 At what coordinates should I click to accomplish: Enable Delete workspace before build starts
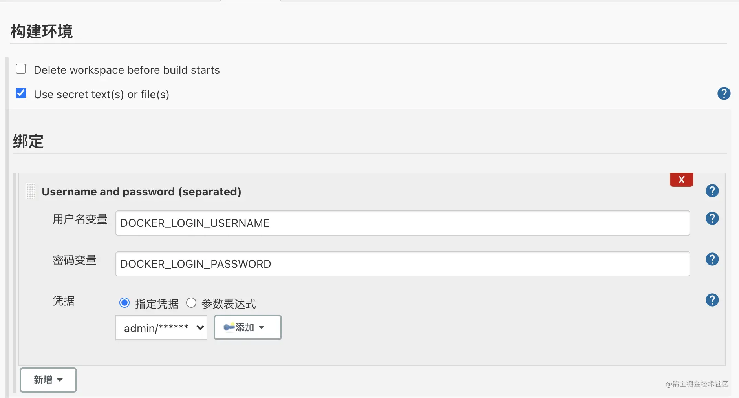point(21,69)
